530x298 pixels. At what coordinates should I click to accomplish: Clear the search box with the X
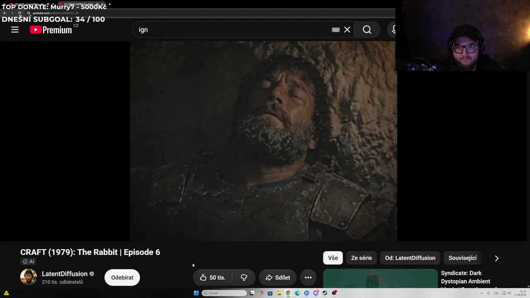347,30
